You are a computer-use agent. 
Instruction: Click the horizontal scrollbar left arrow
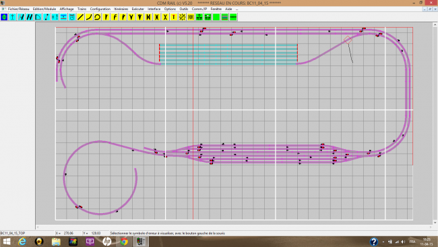38,227
